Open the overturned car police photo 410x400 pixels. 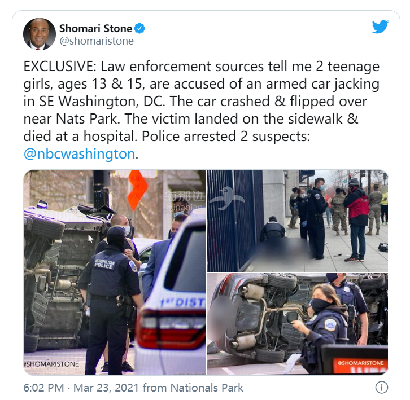tap(115, 272)
